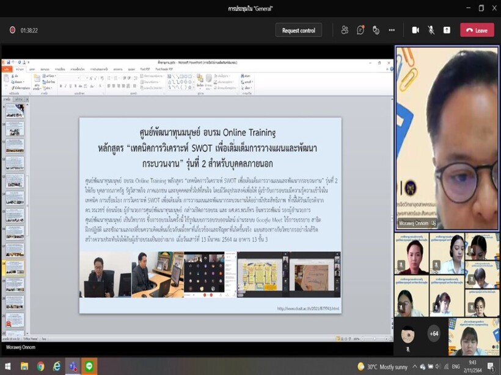Open the slide Layout dropdown in ribbon
501x375 pixels.
coord(49,77)
